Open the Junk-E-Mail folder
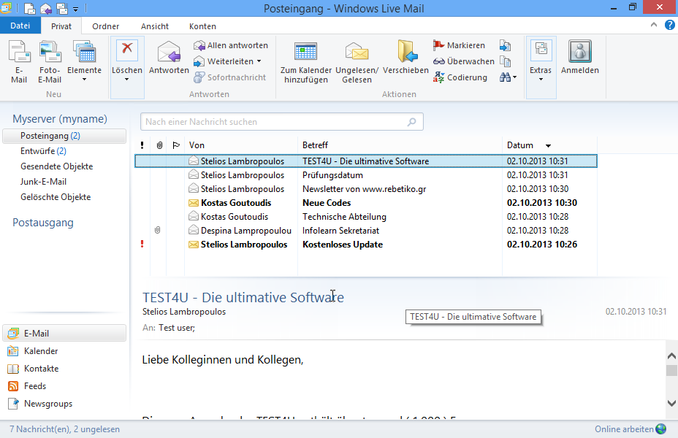The width and height of the screenshot is (678, 438). tap(43, 182)
